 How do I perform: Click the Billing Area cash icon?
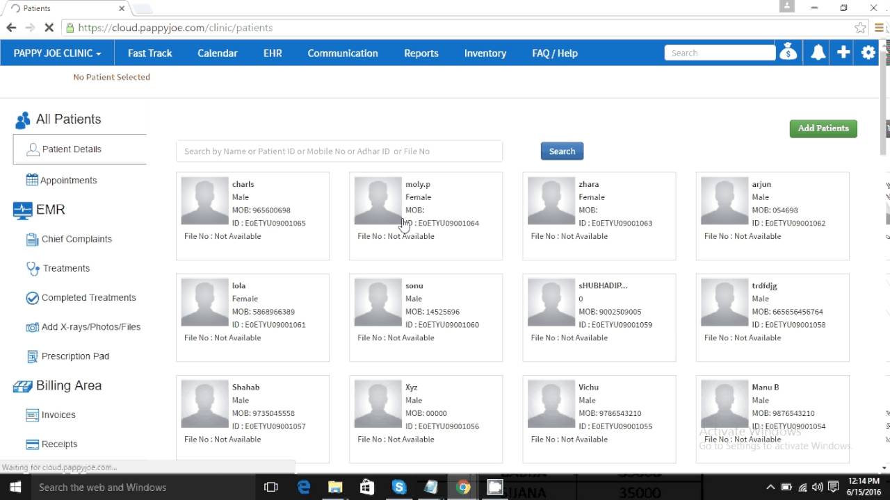point(22,387)
